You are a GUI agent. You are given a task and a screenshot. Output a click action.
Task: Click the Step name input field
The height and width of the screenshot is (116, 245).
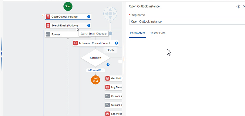point(187,22)
